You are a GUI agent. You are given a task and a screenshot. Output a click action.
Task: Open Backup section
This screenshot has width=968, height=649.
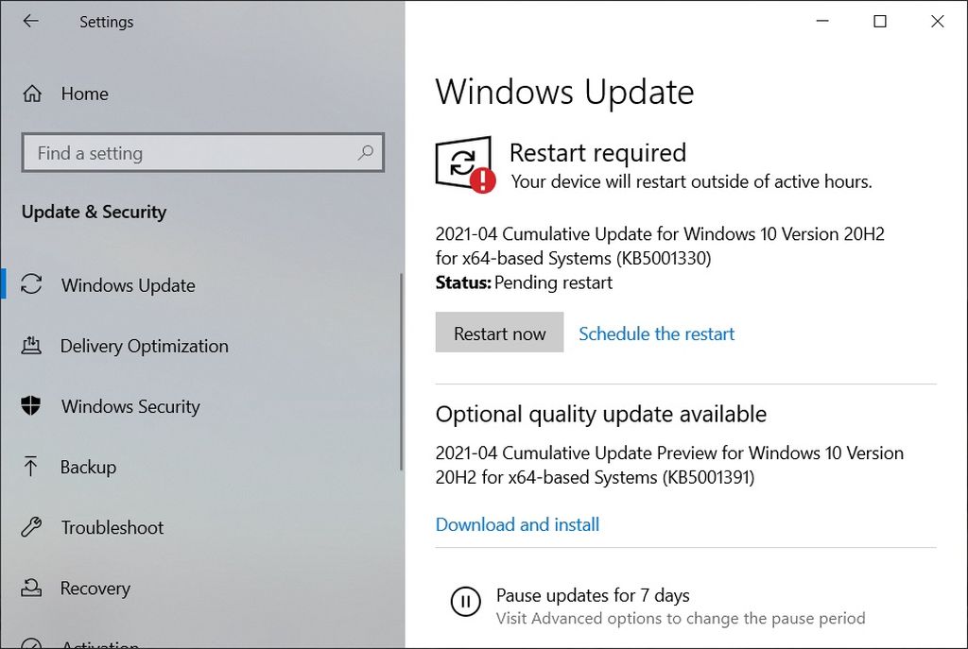coord(88,467)
